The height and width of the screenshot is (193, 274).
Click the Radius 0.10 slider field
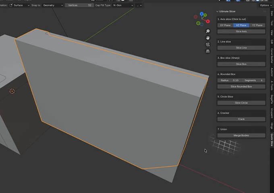(x=229, y=80)
